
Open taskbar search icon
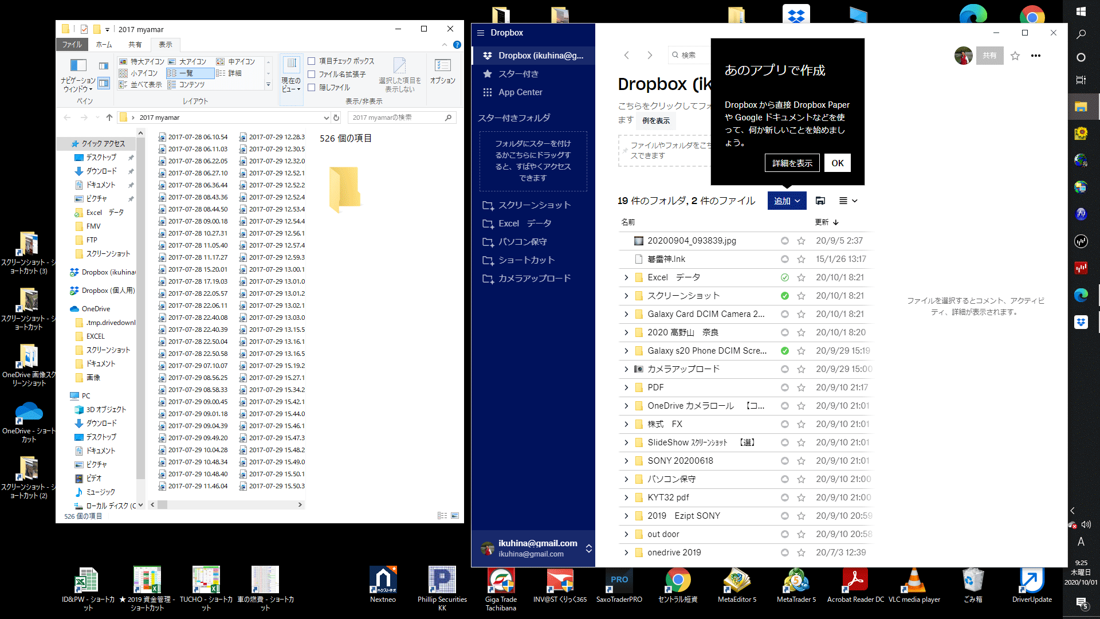coord(1081,34)
